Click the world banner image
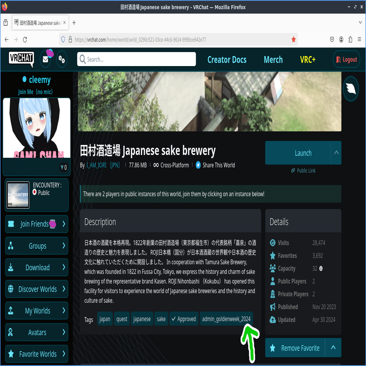366x366 pixels. click(209, 102)
